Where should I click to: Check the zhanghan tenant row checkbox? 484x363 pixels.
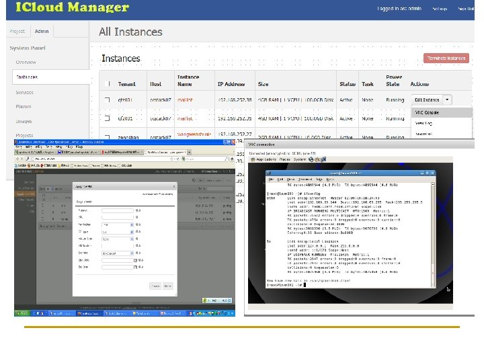(x=107, y=136)
